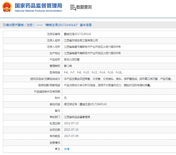Viewport: 176px width, 155px height.
Task: Click the data query magnifier icon
Action: (73, 7)
